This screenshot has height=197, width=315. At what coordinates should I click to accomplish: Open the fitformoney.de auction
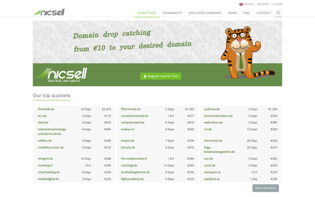coord(131,109)
